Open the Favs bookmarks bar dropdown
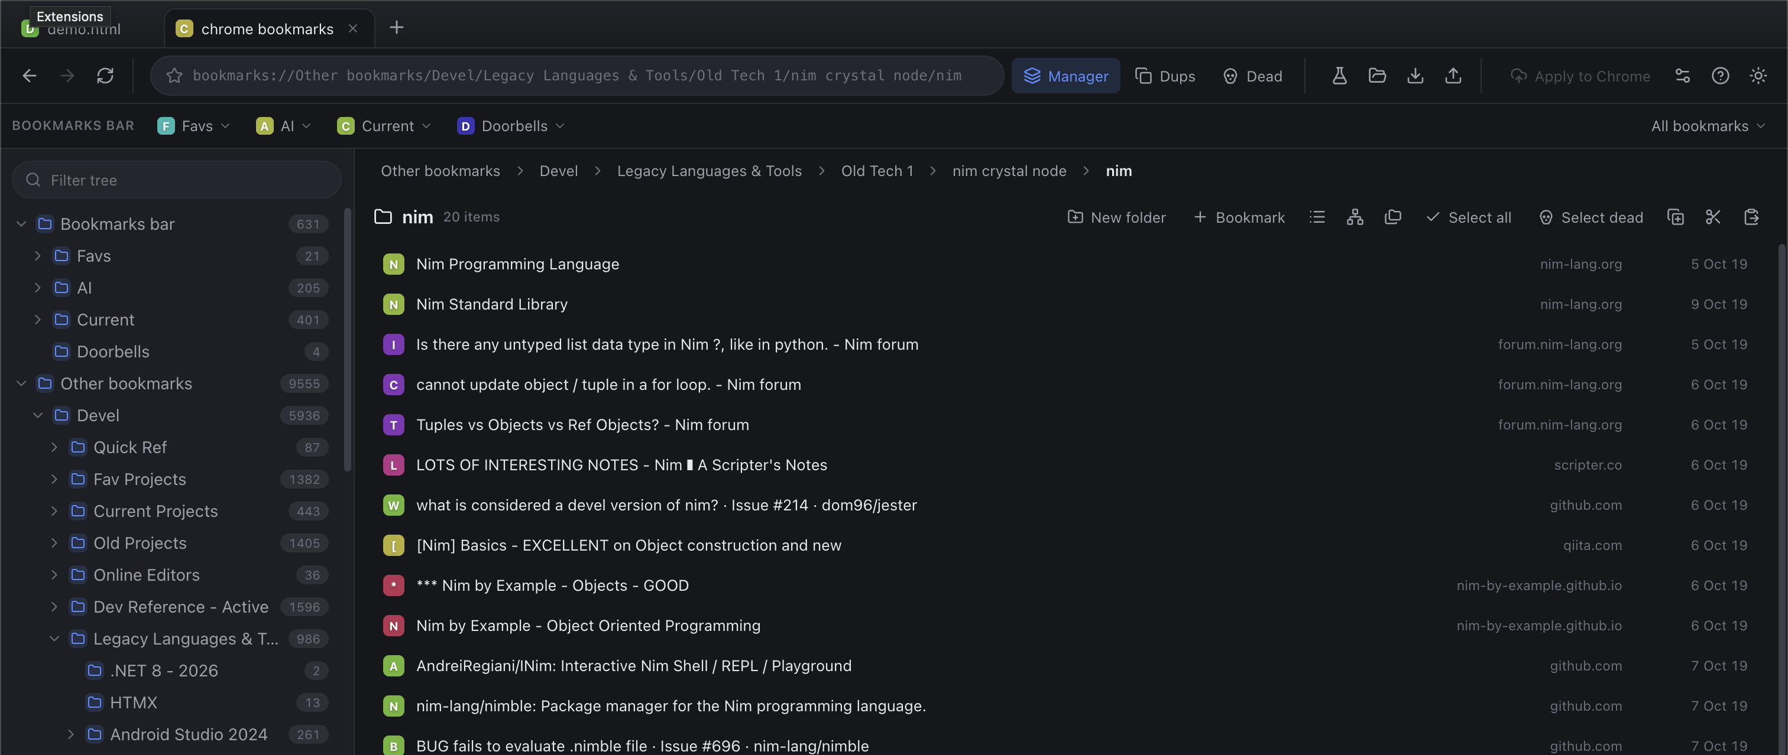The height and width of the screenshot is (755, 1788). (x=194, y=125)
